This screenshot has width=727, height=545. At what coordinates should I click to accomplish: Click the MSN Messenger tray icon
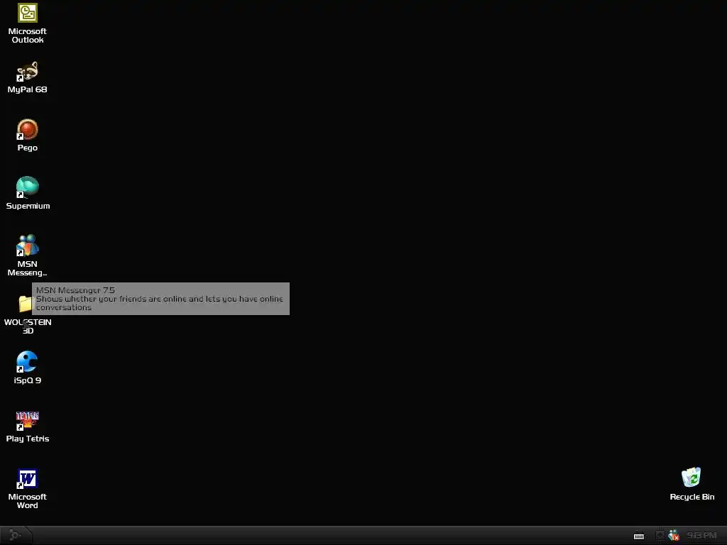coord(674,536)
